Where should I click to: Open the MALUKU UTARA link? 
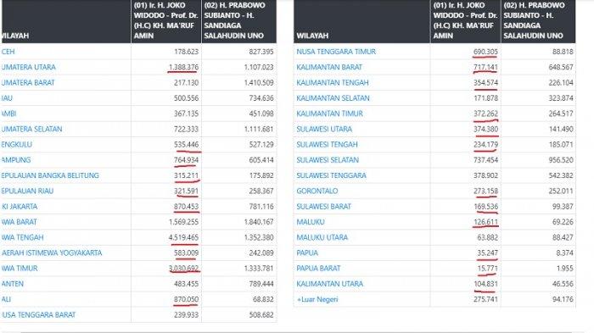pos(322,237)
